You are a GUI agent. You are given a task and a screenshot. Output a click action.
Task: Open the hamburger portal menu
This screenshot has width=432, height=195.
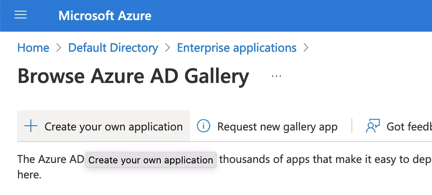tap(21, 15)
